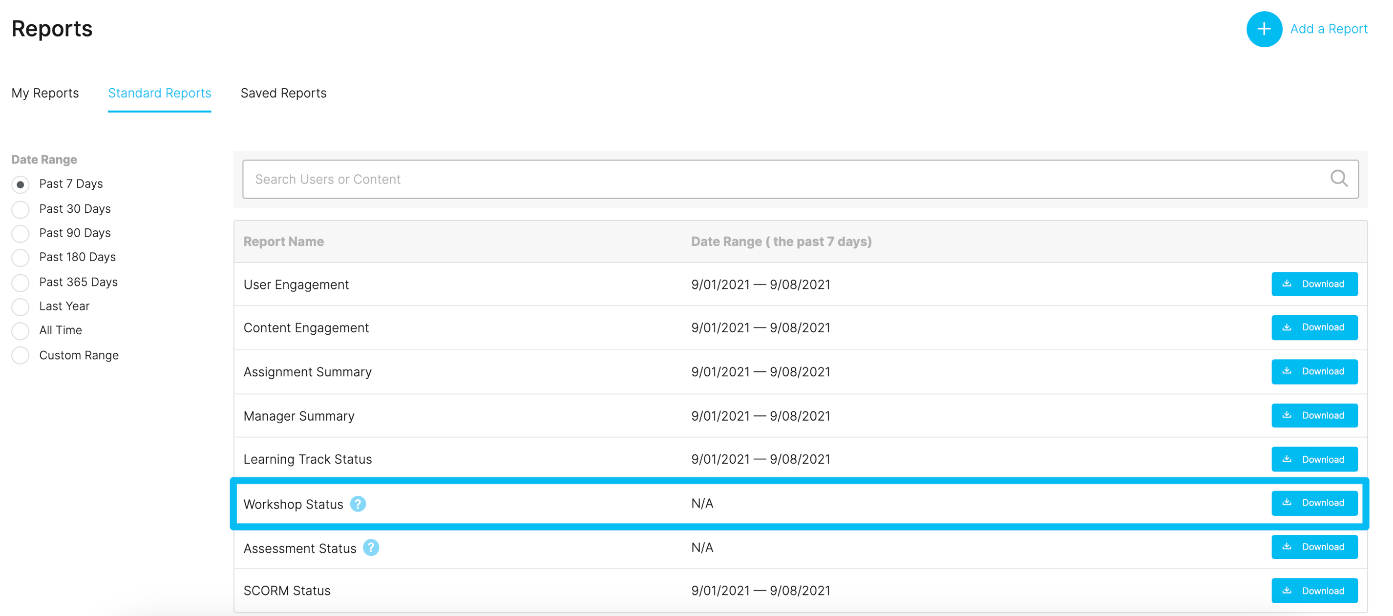This screenshot has height=616, width=1393.
Task: Click the Learning Track Status report name
Action: tap(308, 459)
